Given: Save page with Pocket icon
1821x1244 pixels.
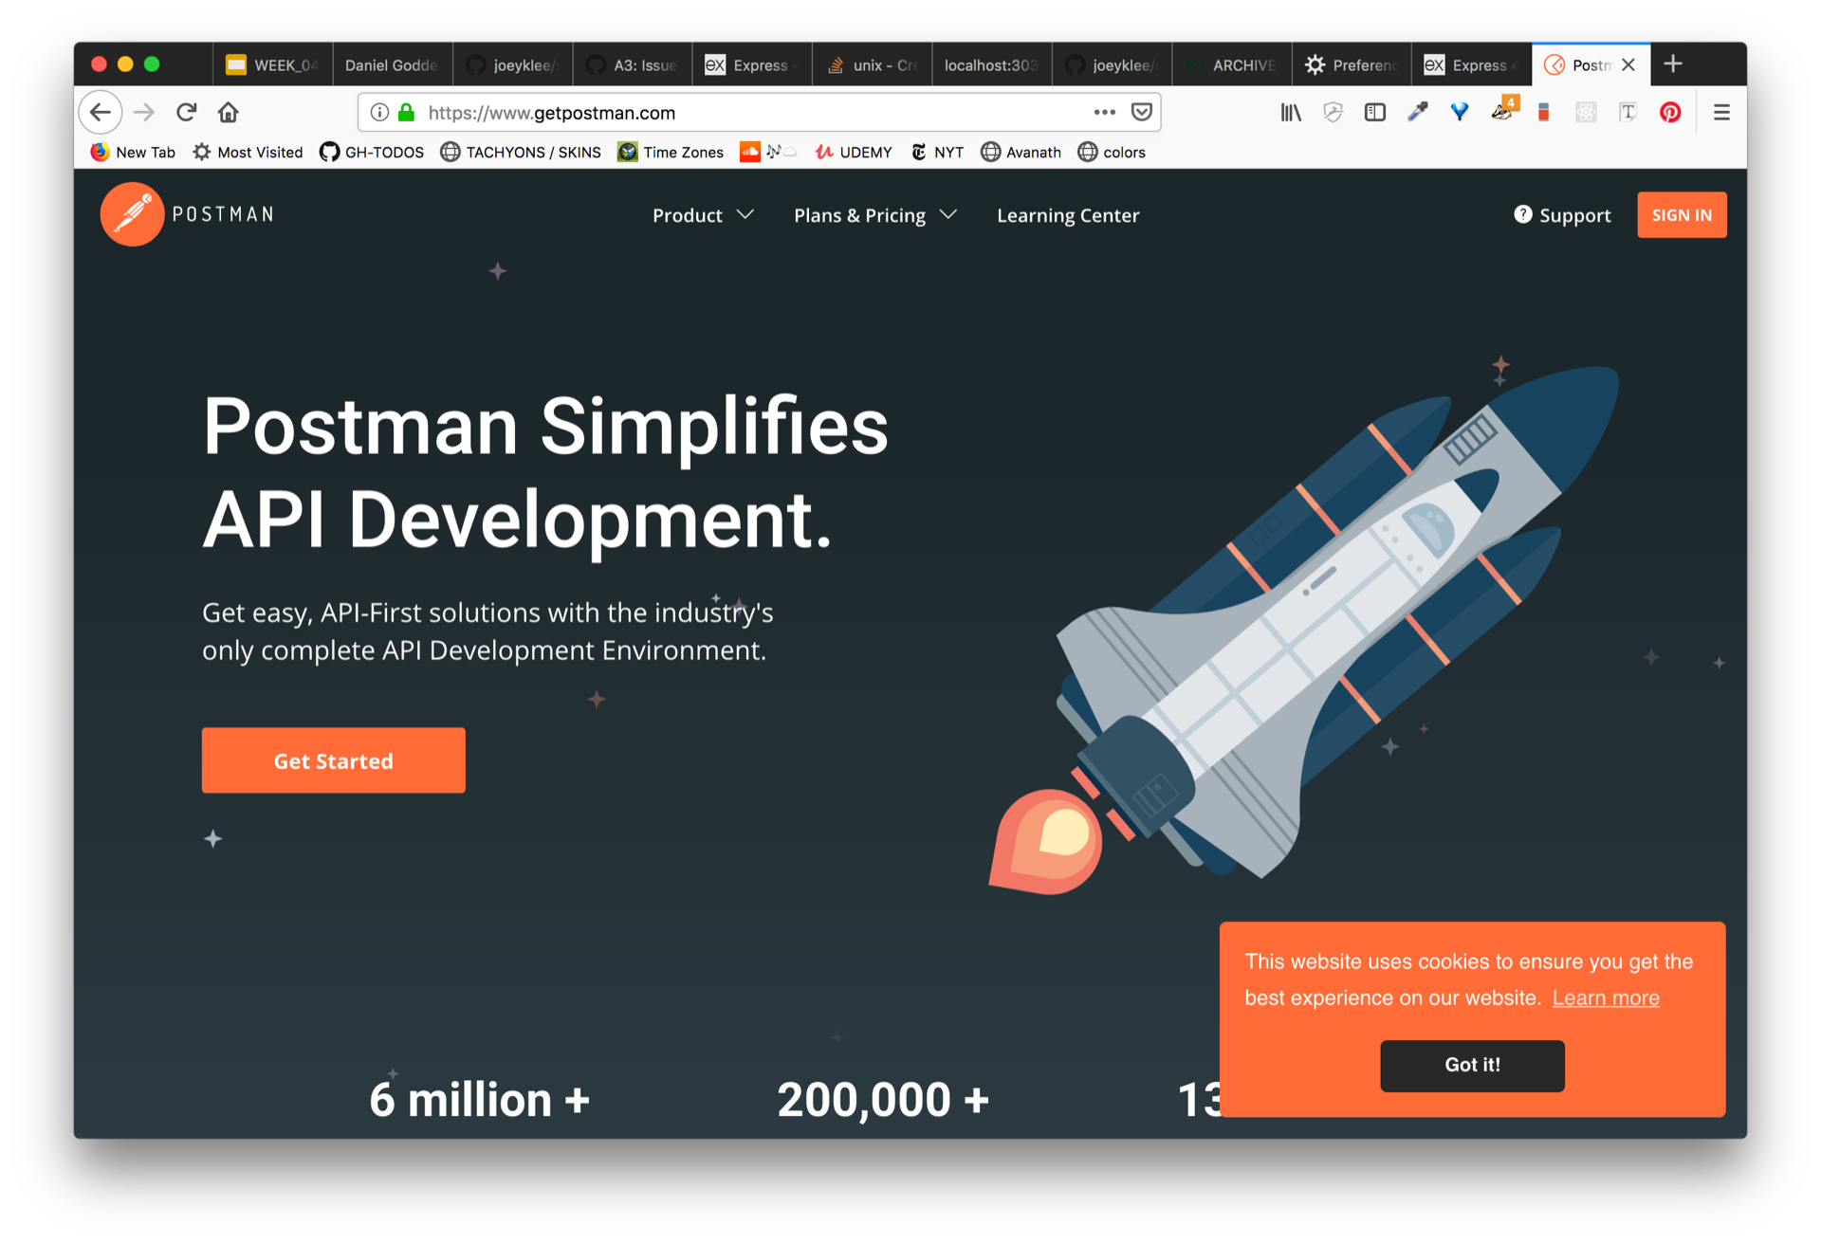Looking at the screenshot, I should [x=1142, y=113].
